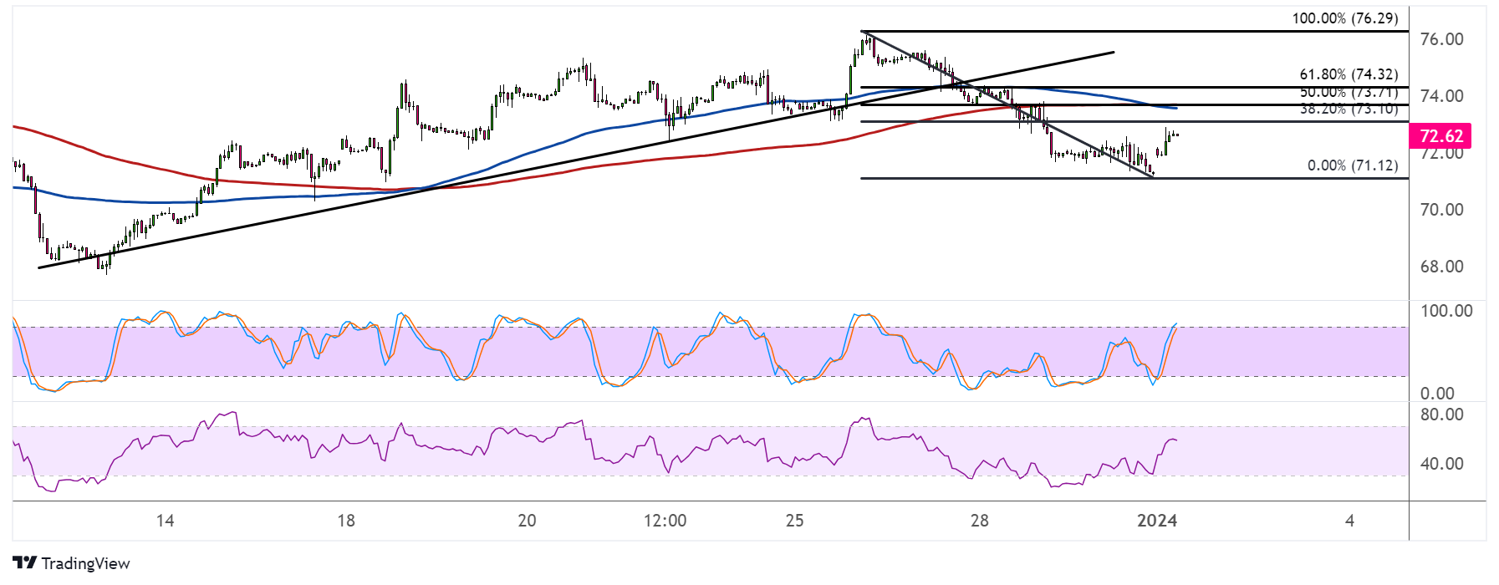
Task: Select the 100.00% (76.29) Fibonacci label
Action: click(1344, 18)
